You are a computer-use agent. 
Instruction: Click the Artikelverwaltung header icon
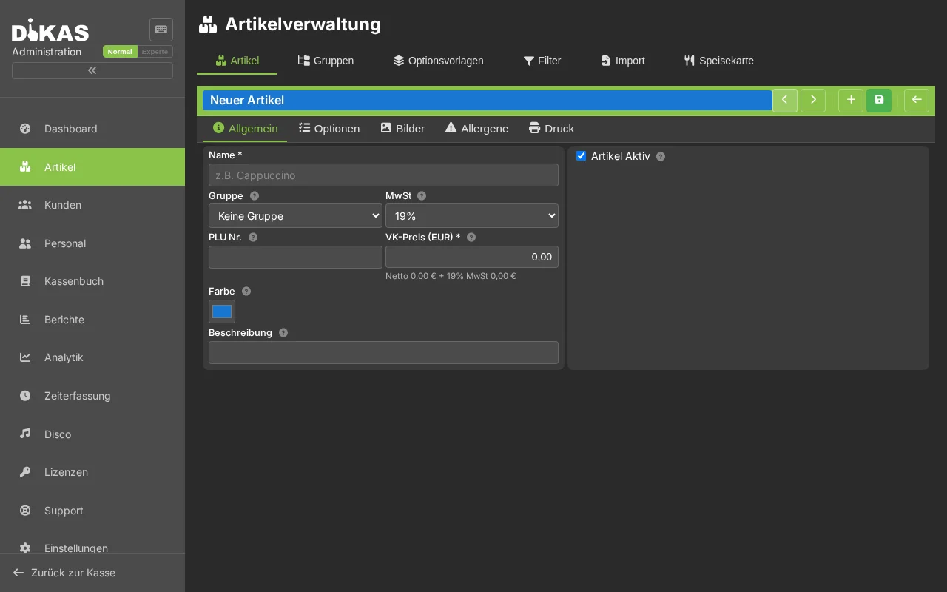click(208, 24)
